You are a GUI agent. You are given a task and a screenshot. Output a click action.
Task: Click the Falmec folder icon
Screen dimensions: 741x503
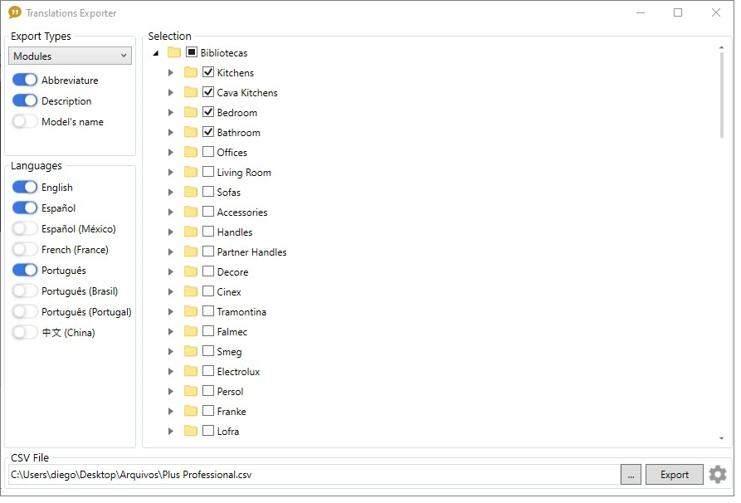pyautogui.click(x=192, y=332)
